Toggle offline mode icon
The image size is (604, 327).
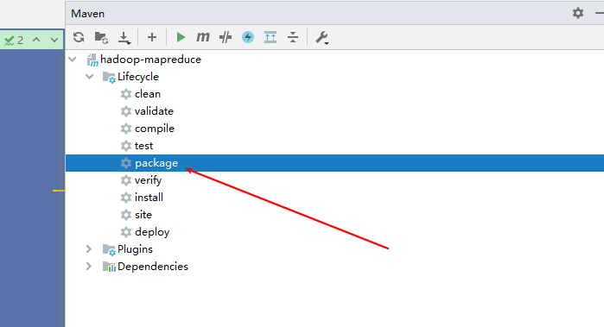click(226, 37)
